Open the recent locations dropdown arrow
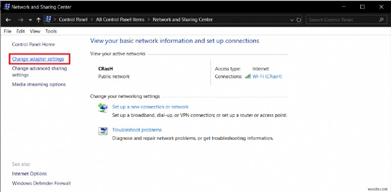This screenshot has height=192, width=391. pos(30,20)
